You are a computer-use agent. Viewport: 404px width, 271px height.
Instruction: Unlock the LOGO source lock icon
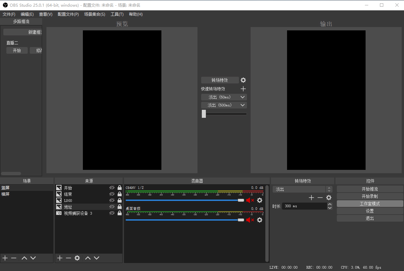pyautogui.click(x=120, y=201)
